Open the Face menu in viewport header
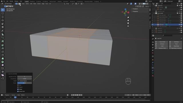Viewport: 183px width, 103px height. point(47,4)
